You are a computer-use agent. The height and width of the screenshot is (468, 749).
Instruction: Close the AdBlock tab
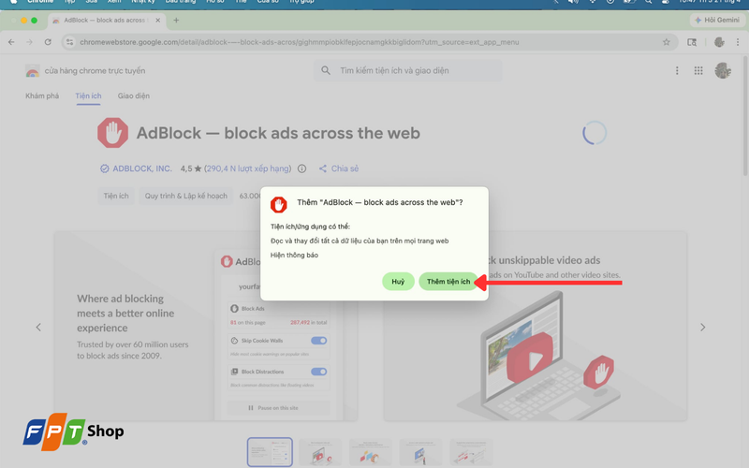coord(157,20)
